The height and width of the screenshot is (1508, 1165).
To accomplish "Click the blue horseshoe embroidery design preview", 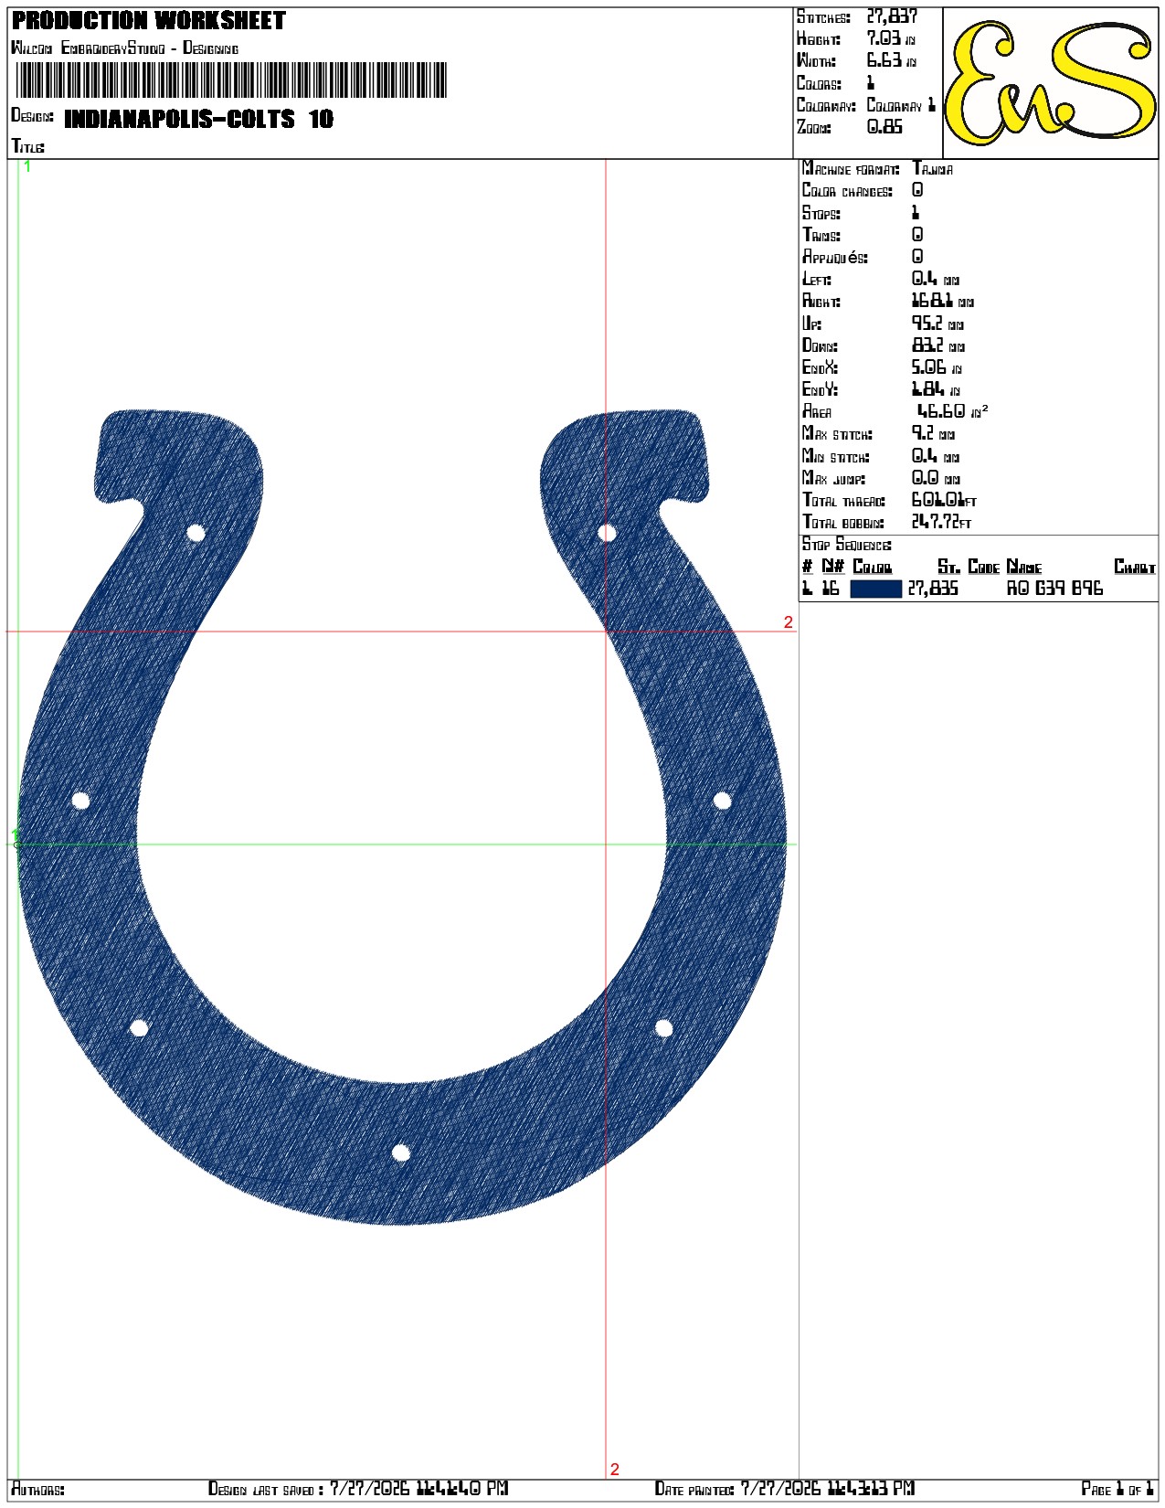I will pos(402,816).
